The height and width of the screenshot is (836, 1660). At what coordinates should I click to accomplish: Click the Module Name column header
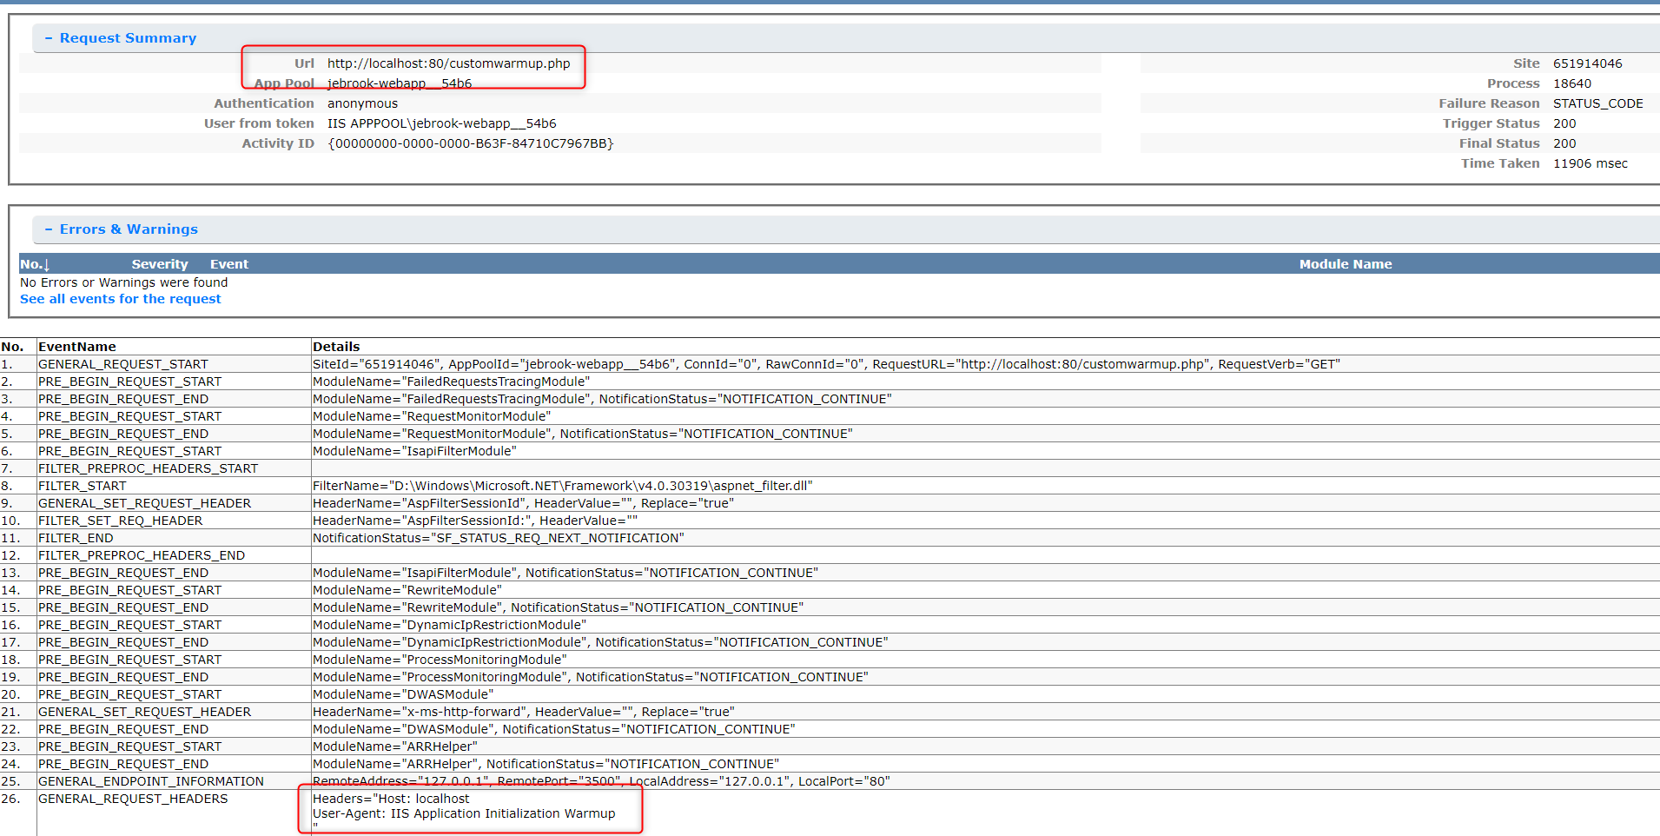click(1345, 264)
